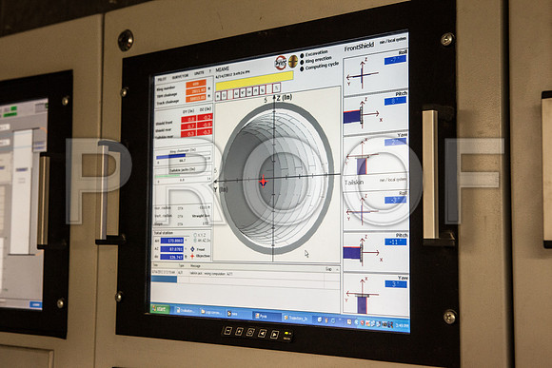Click the FrontShield Pitch angle value
This screenshot has height=368, width=552.
[x=395, y=102]
